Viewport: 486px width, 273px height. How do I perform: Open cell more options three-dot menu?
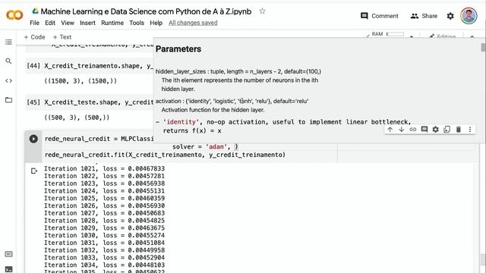(x=470, y=130)
